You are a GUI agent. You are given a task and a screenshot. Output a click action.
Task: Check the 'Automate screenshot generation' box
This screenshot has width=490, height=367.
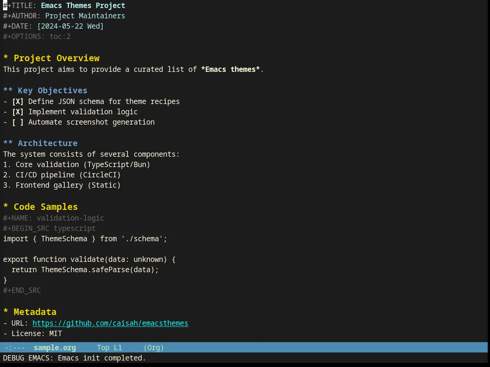tap(18, 122)
